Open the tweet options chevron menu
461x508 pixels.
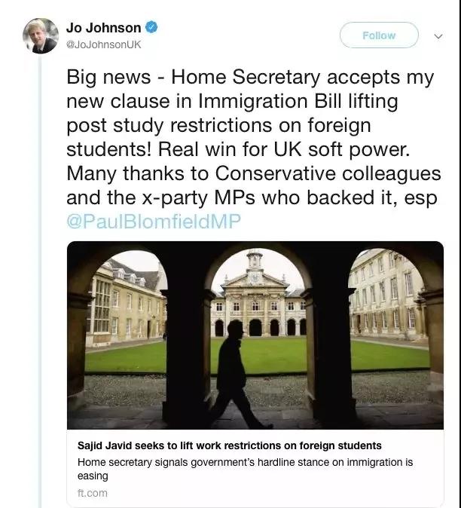pyautogui.click(x=438, y=35)
